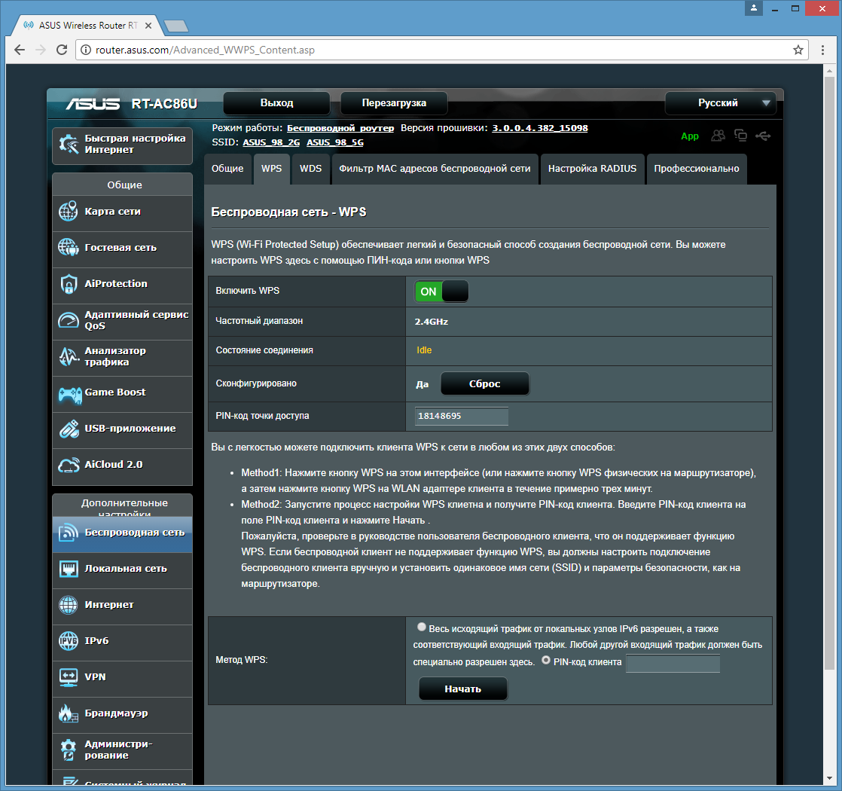Click the Guest Network icon
This screenshot has width=842, height=791.
pyautogui.click(x=69, y=248)
